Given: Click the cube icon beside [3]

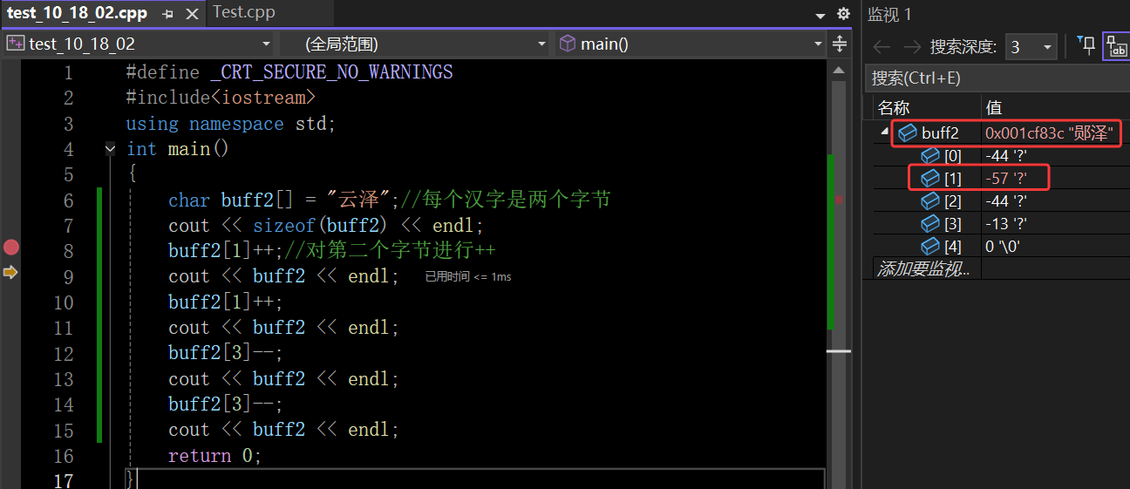Looking at the screenshot, I should click(931, 224).
